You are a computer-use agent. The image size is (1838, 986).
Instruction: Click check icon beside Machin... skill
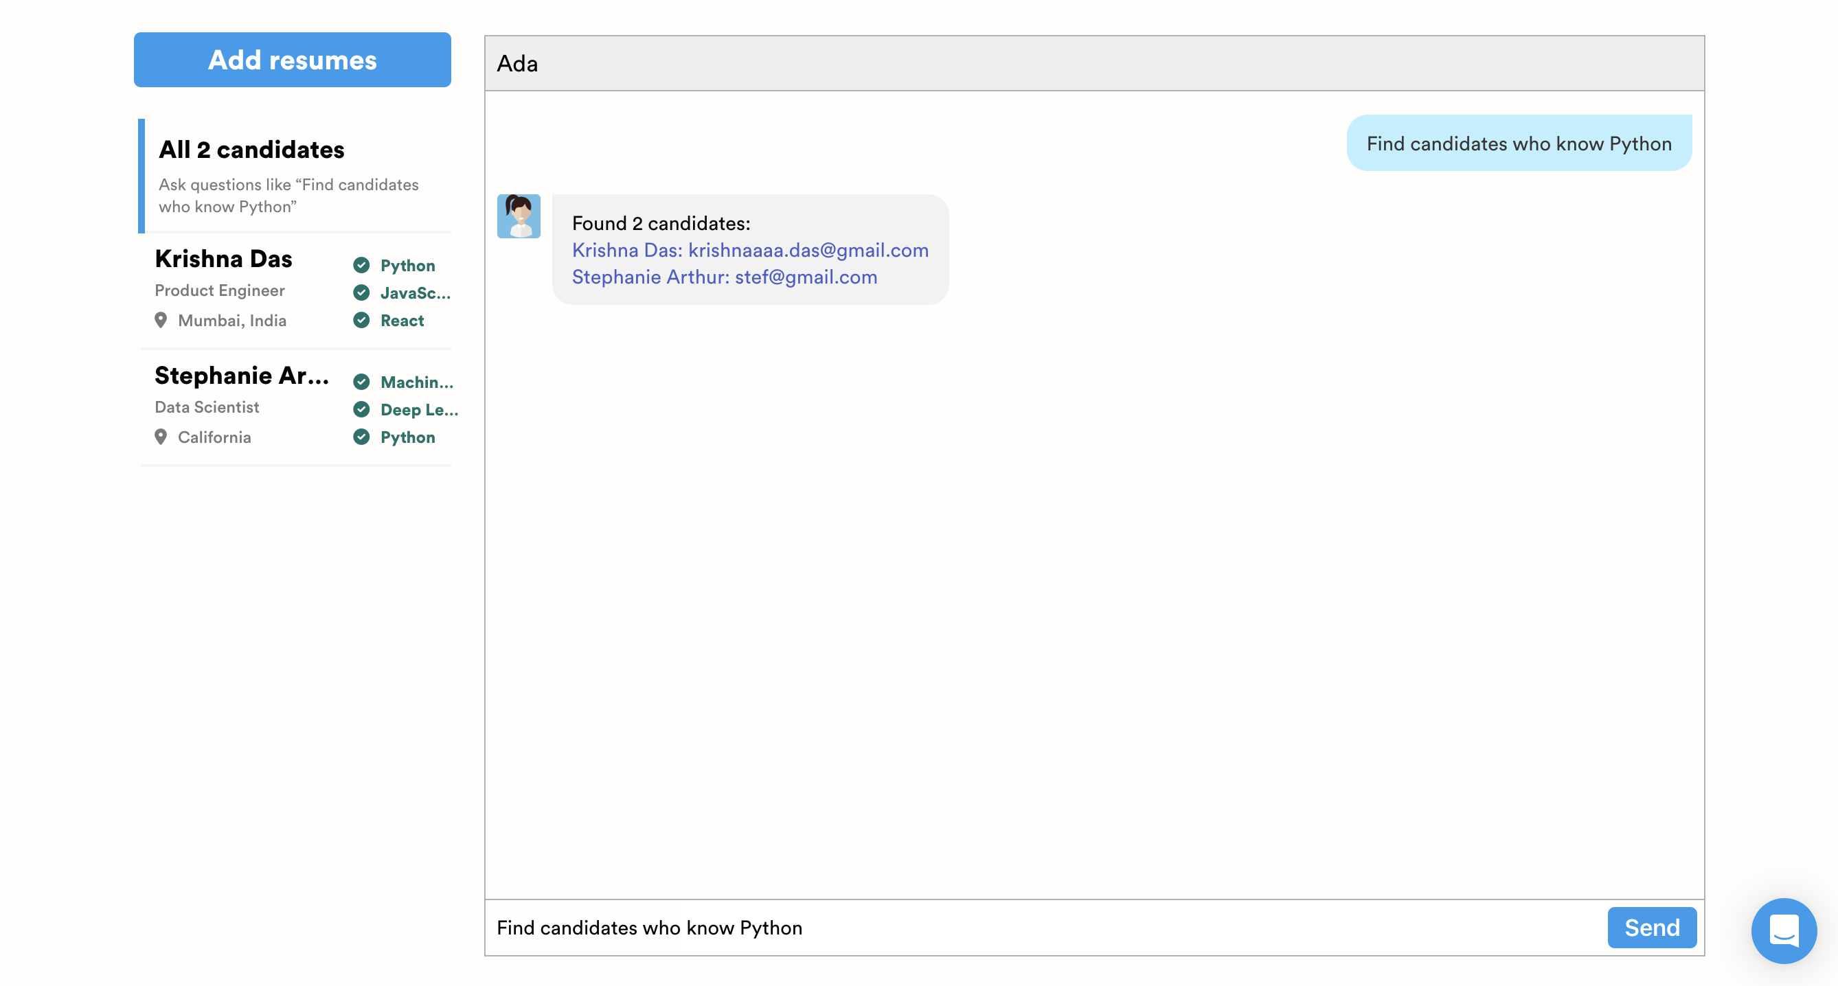[x=362, y=382]
